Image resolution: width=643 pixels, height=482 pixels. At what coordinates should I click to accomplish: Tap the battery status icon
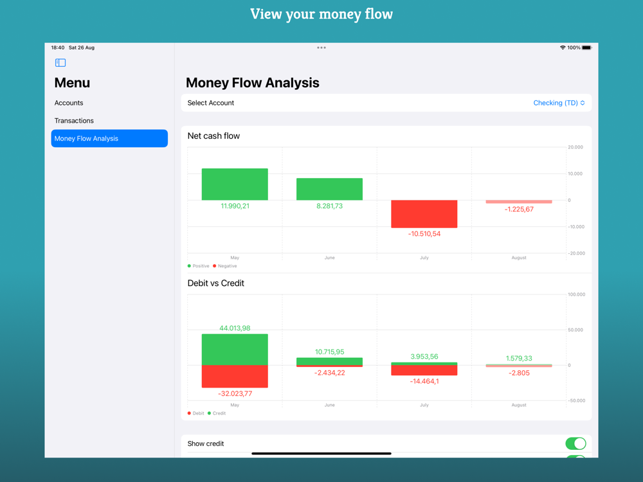[587, 48]
